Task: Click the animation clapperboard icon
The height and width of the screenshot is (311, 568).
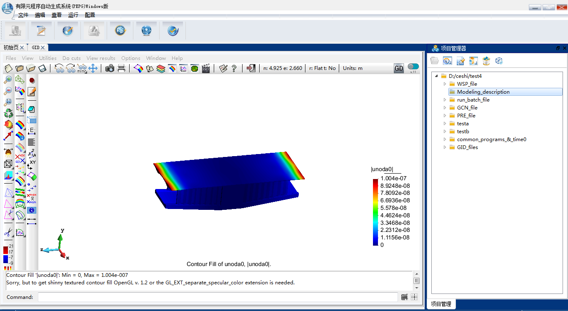Action: pos(206,68)
